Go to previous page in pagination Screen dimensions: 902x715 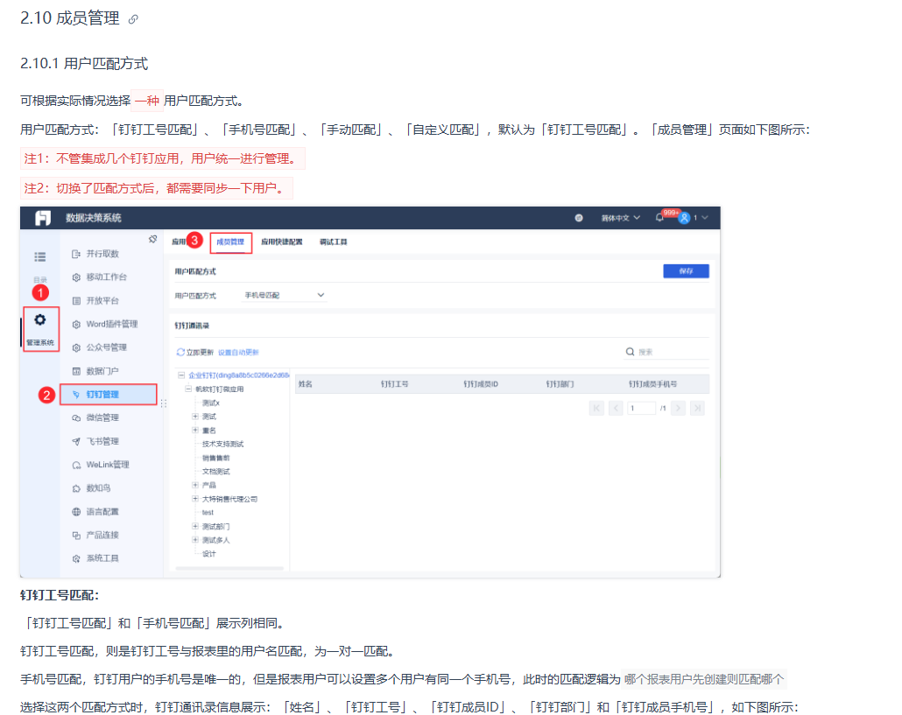coord(616,408)
